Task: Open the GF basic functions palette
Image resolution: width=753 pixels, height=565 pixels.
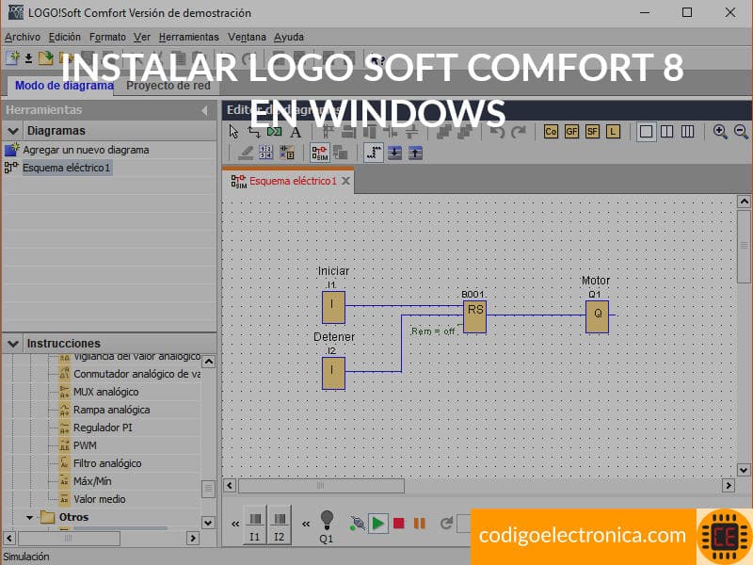Action: (x=571, y=132)
